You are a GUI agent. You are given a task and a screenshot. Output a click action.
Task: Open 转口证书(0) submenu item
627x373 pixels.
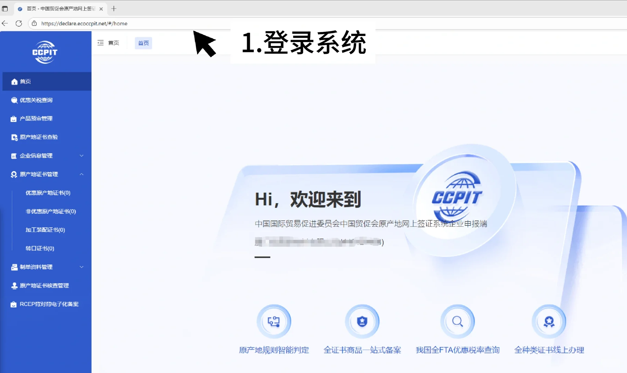(x=39, y=248)
